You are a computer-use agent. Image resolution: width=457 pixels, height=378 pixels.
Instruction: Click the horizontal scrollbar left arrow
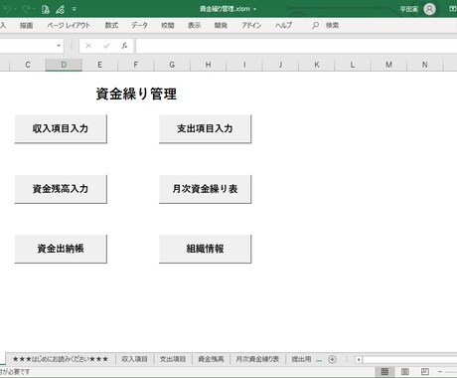pos(359,359)
